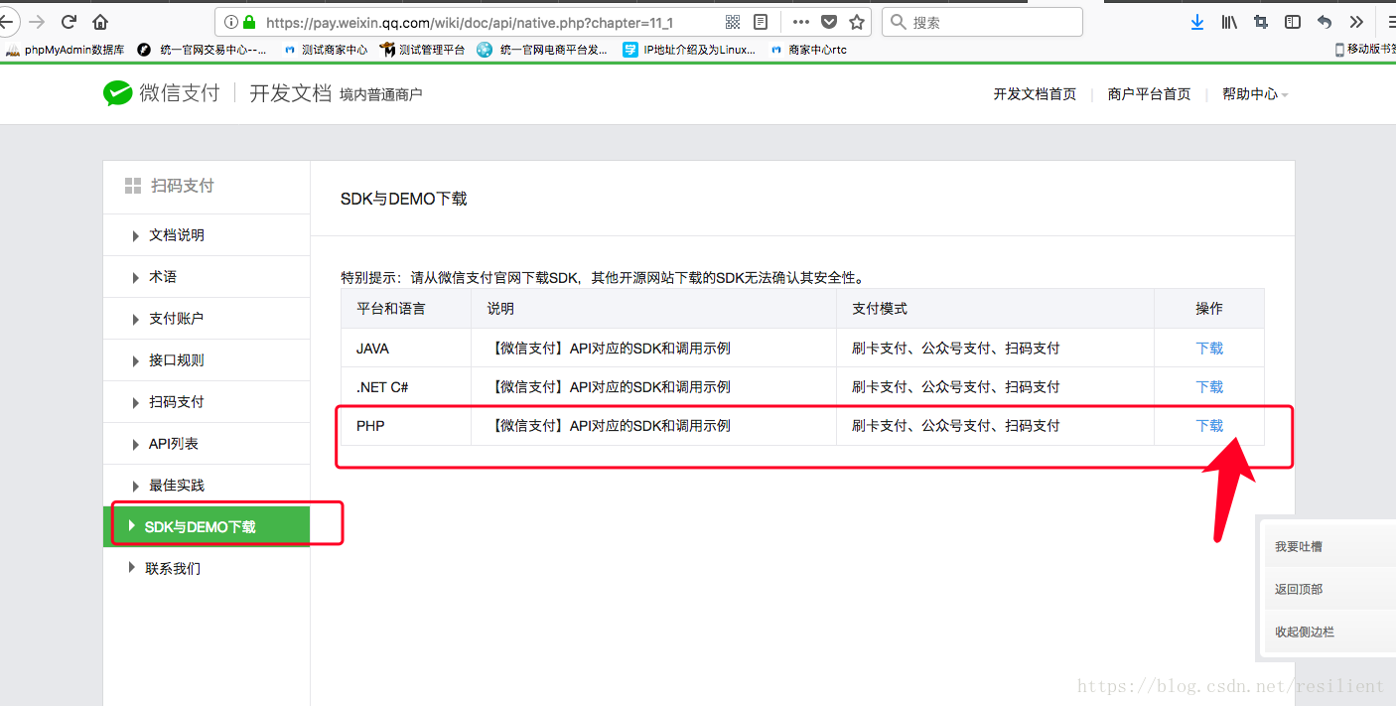The height and width of the screenshot is (706, 1396).
Task: Expand API列表 sidebar section
Action: click(207, 444)
